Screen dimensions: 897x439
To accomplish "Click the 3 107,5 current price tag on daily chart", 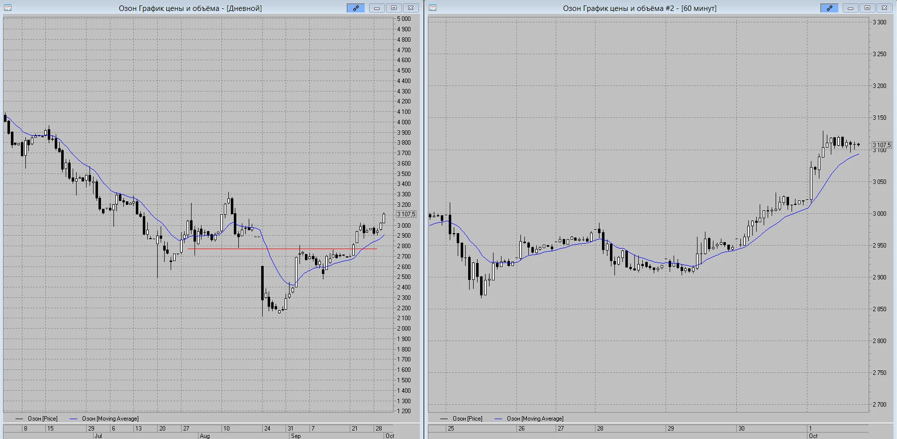I will tap(406, 214).
